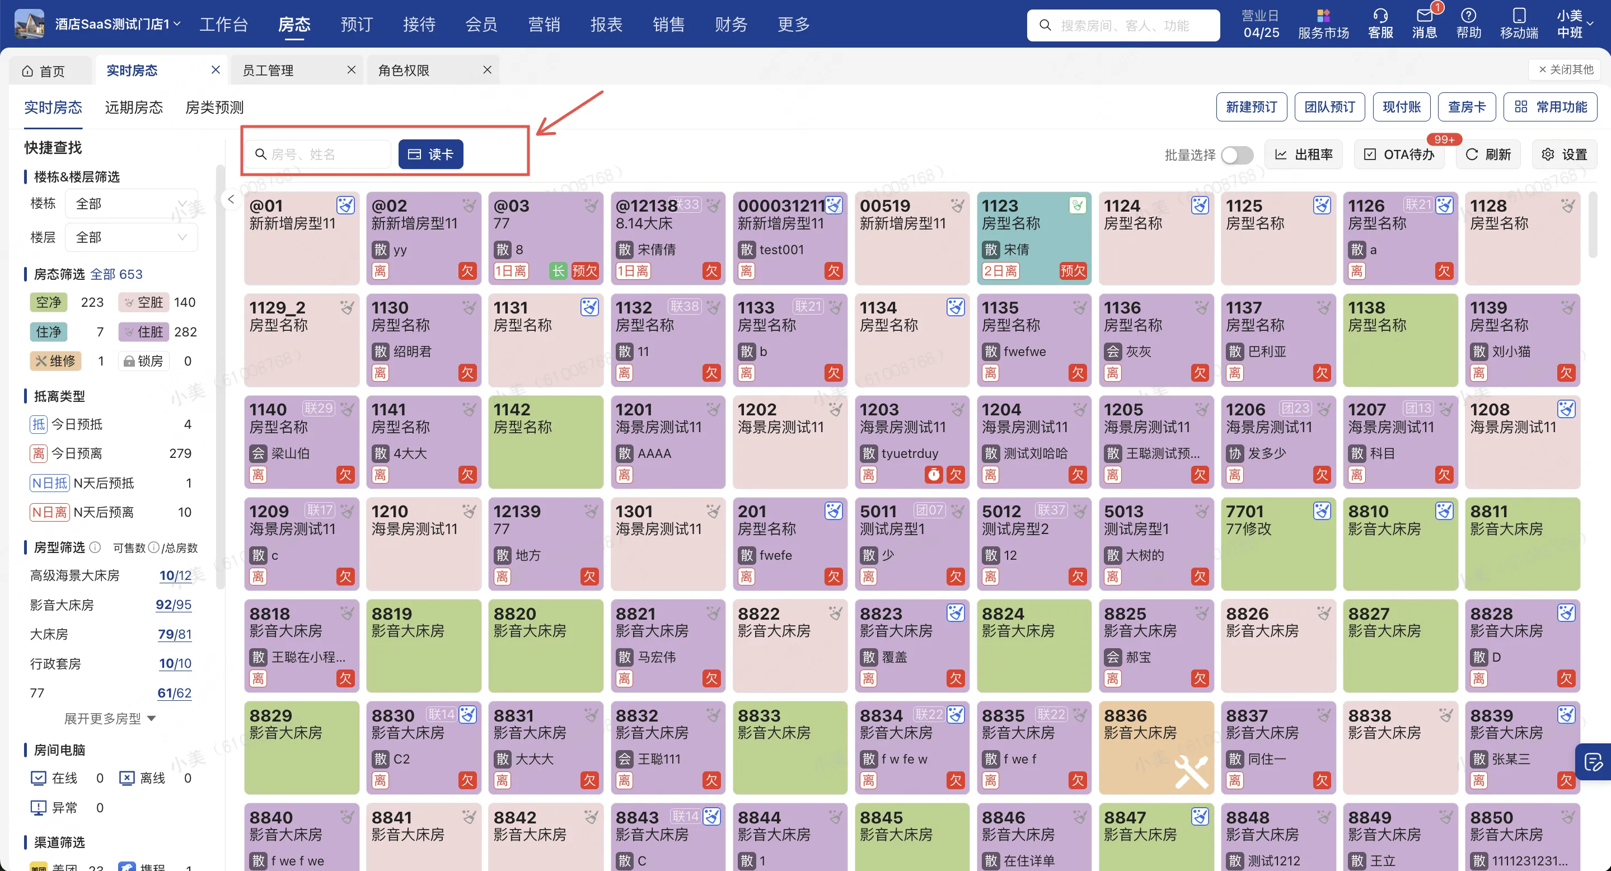Open the 更多 top menu
This screenshot has width=1611, height=871.
(x=793, y=25)
